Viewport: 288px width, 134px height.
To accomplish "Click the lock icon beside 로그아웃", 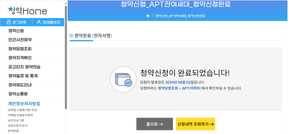I will tap(8, 22).
